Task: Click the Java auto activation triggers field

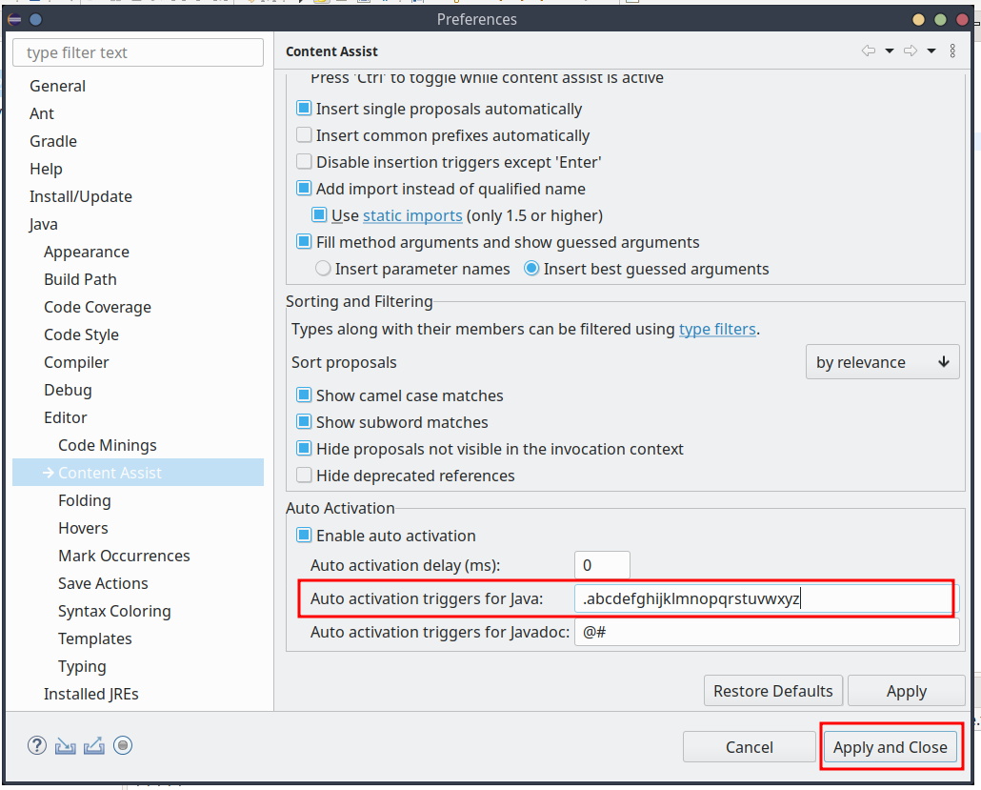Action: pos(762,598)
